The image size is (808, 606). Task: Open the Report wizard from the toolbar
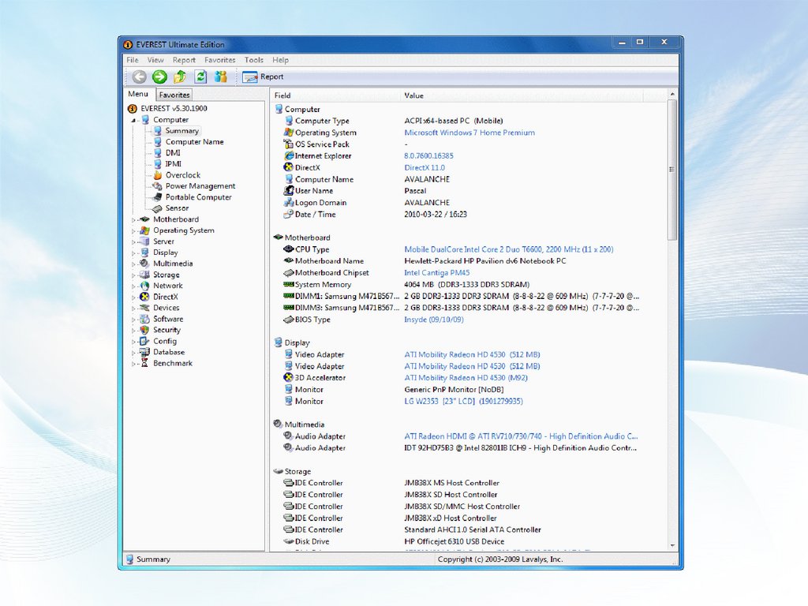coord(264,77)
